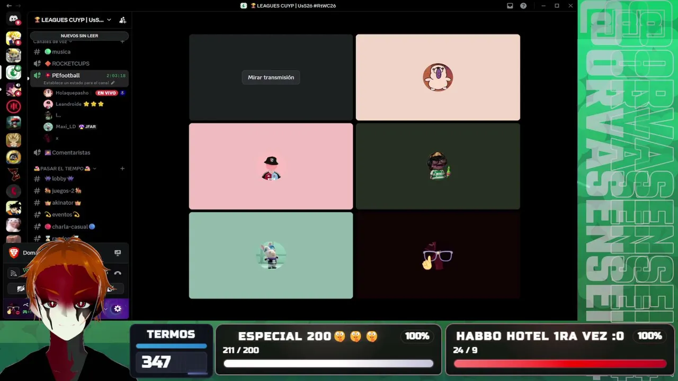Open the akinator channel
Image resolution: width=678 pixels, height=381 pixels.
pos(79,203)
